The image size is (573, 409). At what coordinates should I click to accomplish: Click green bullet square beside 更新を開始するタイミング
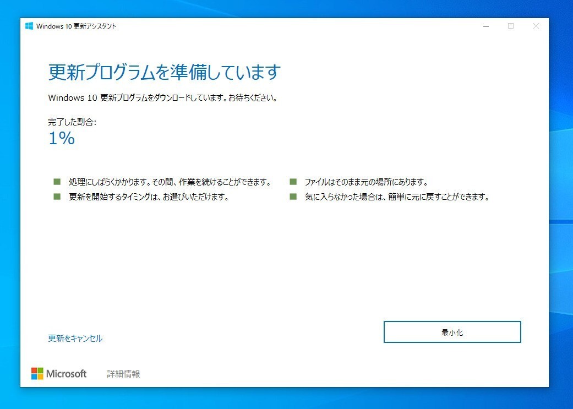tap(57, 197)
